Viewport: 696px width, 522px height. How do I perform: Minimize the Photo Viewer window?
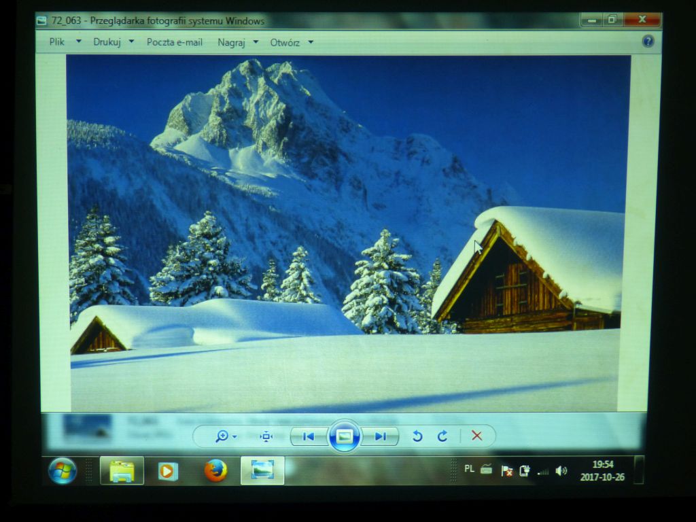[592, 20]
